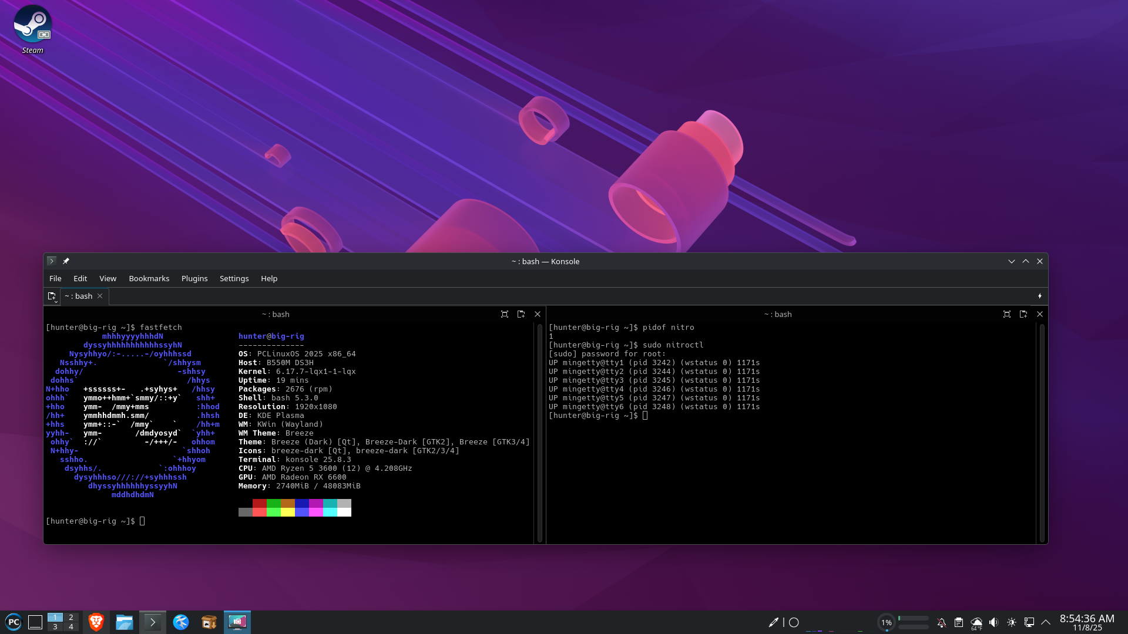This screenshot has height=634, width=1128.
Task: Click the clock to show the calendar
Action: [x=1086, y=622]
